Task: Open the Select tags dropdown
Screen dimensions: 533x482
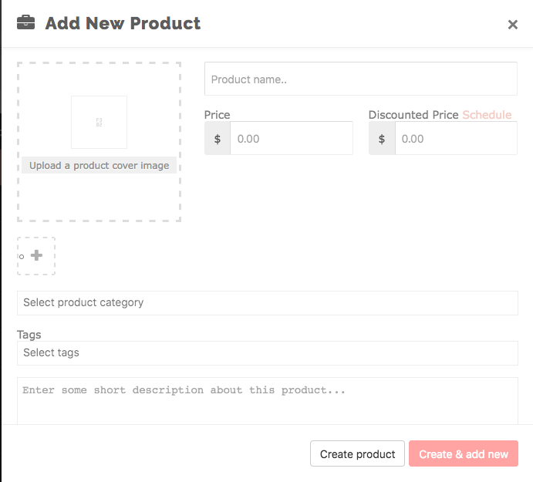Action: [268, 353]
